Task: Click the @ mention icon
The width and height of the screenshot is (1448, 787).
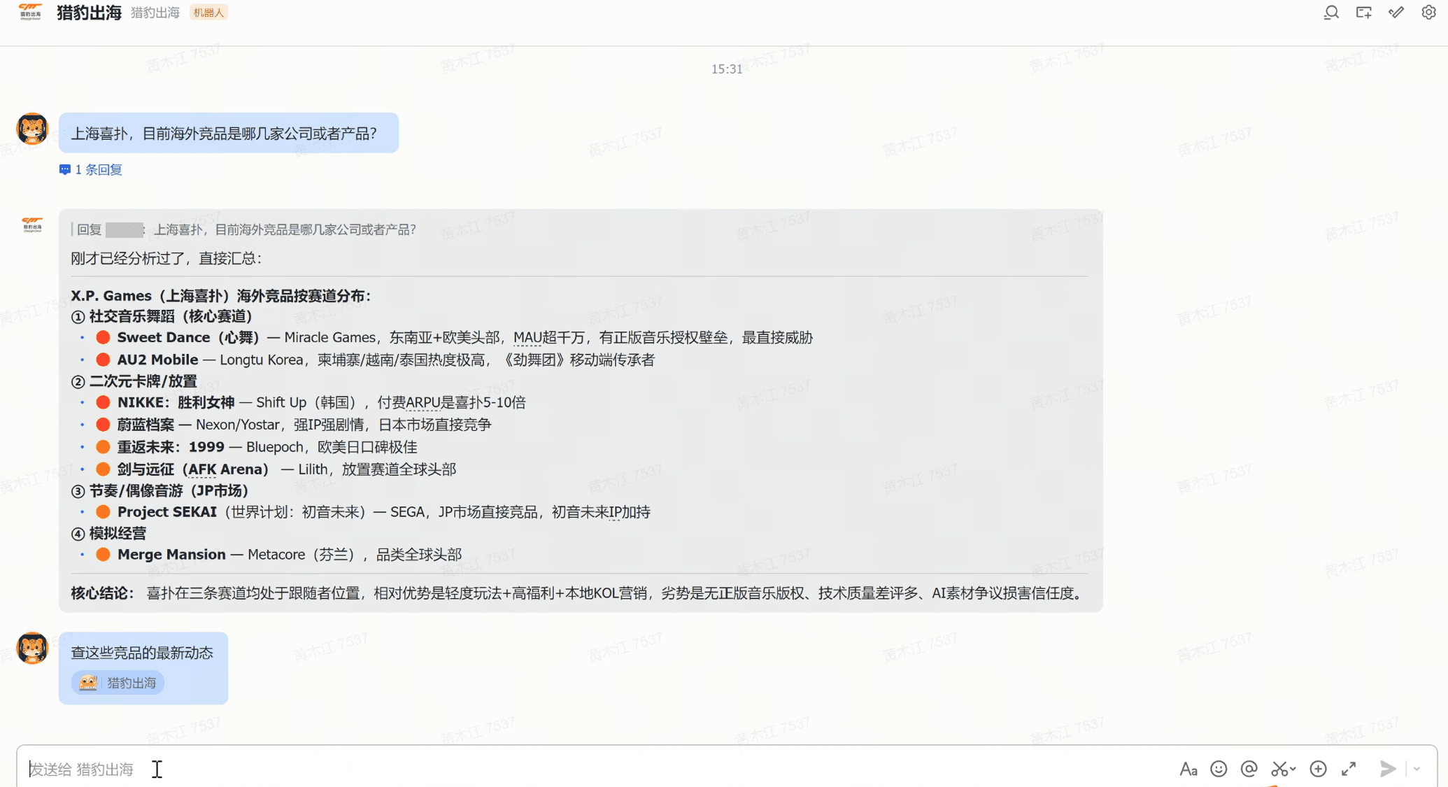Action: (x=1249, y=769)
